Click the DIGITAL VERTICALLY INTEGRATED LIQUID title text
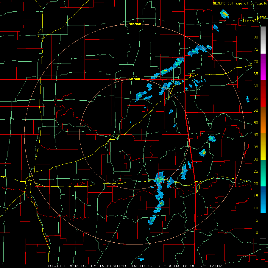The height and width of the screenshot is (268, 268). [96, 266]
